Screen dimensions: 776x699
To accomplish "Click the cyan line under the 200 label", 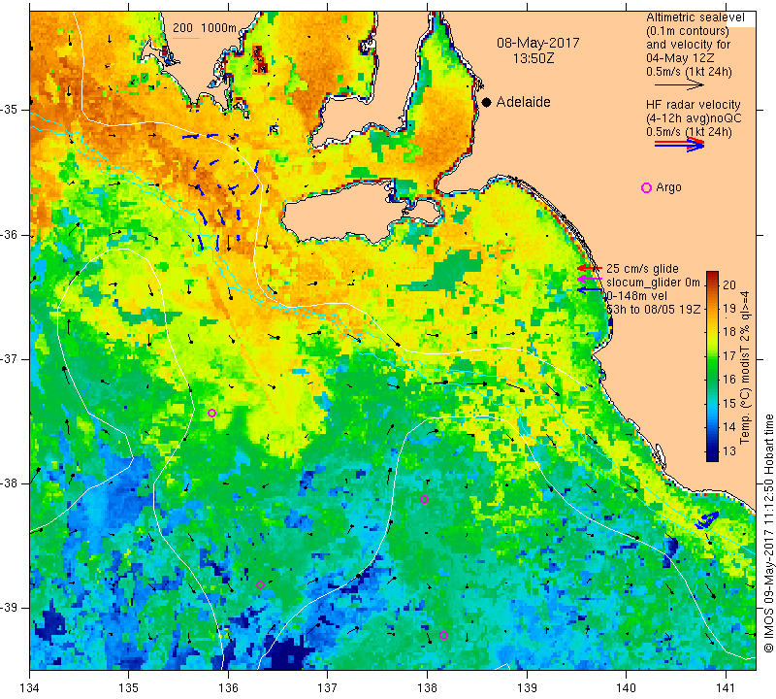I will pyautogui.click(x=185, y=38).
